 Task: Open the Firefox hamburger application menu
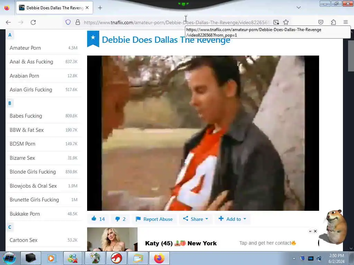[x=346, y=22]
